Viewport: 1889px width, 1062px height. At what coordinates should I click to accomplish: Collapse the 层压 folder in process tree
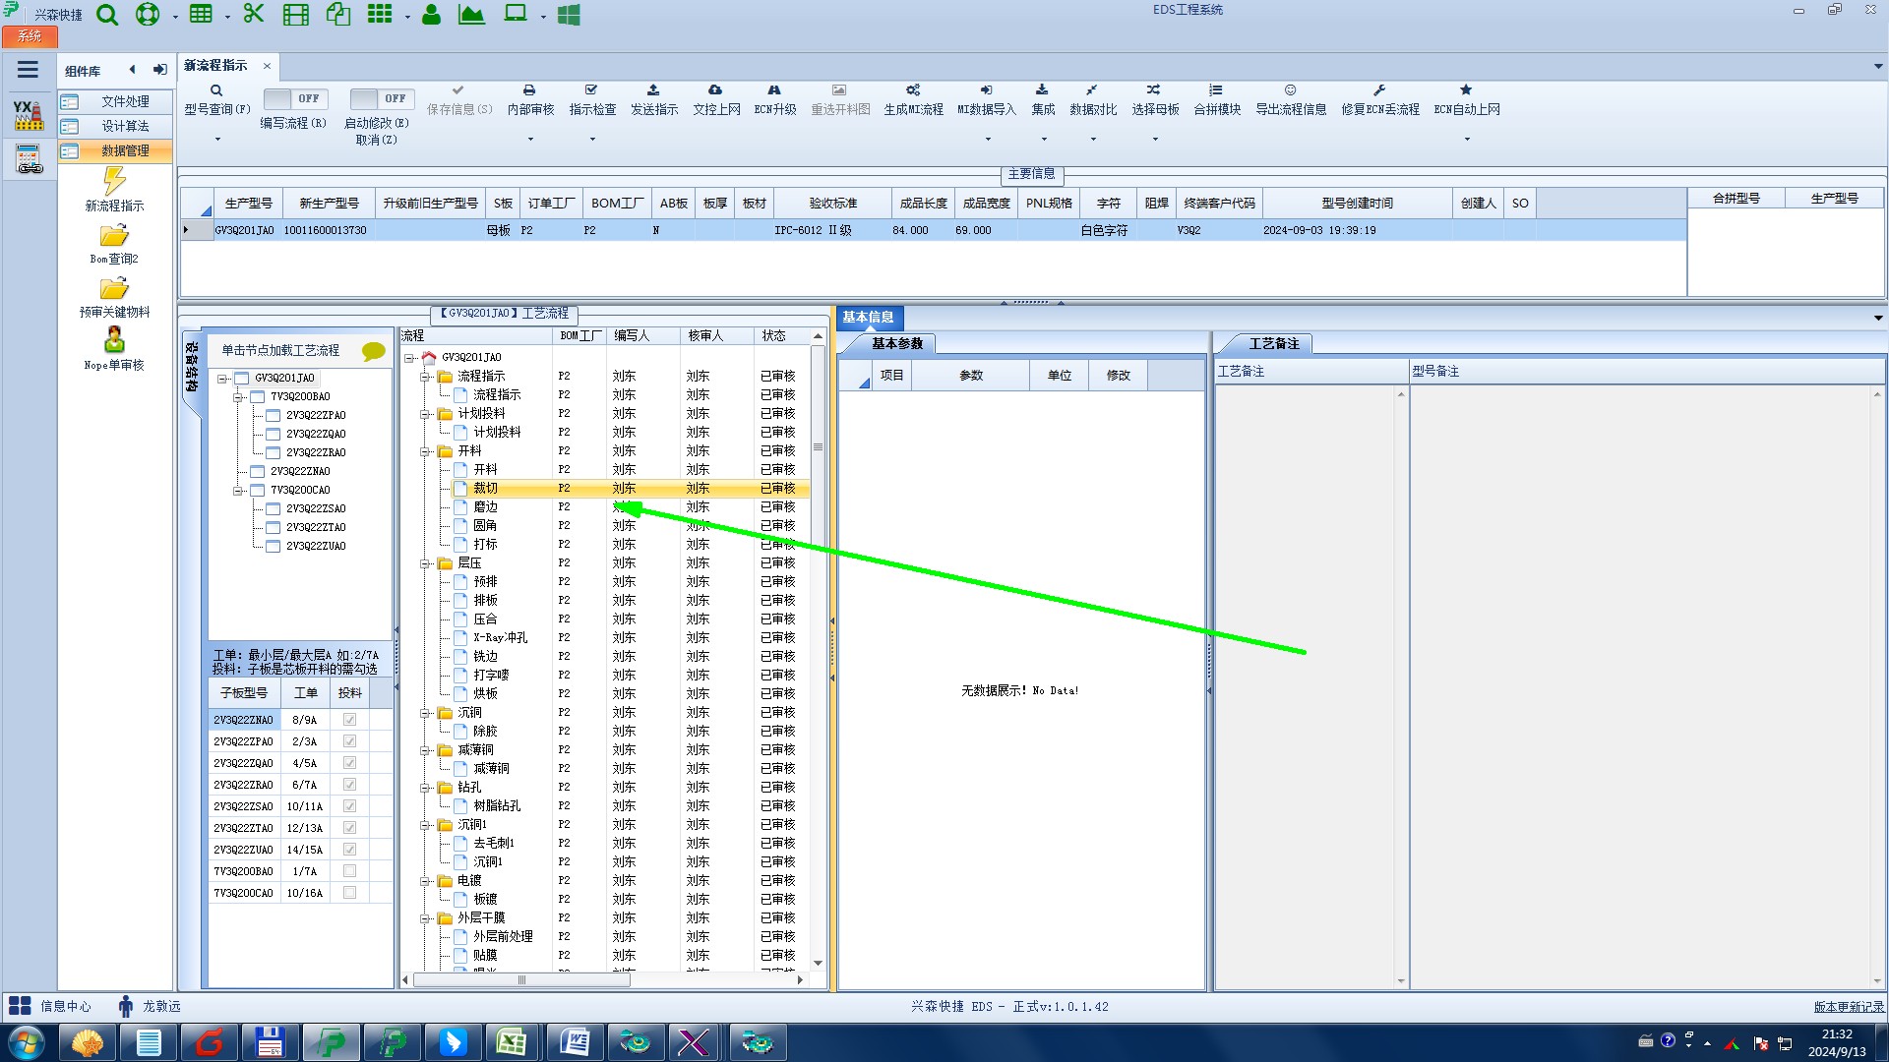click(425, 563)
